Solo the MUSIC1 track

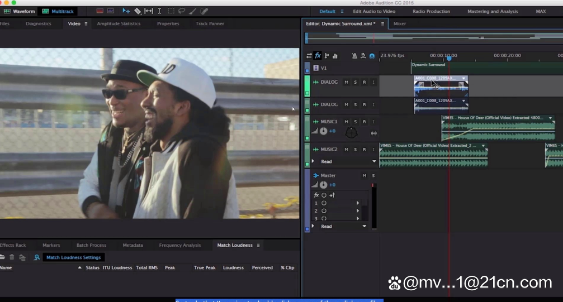[355, 122]
